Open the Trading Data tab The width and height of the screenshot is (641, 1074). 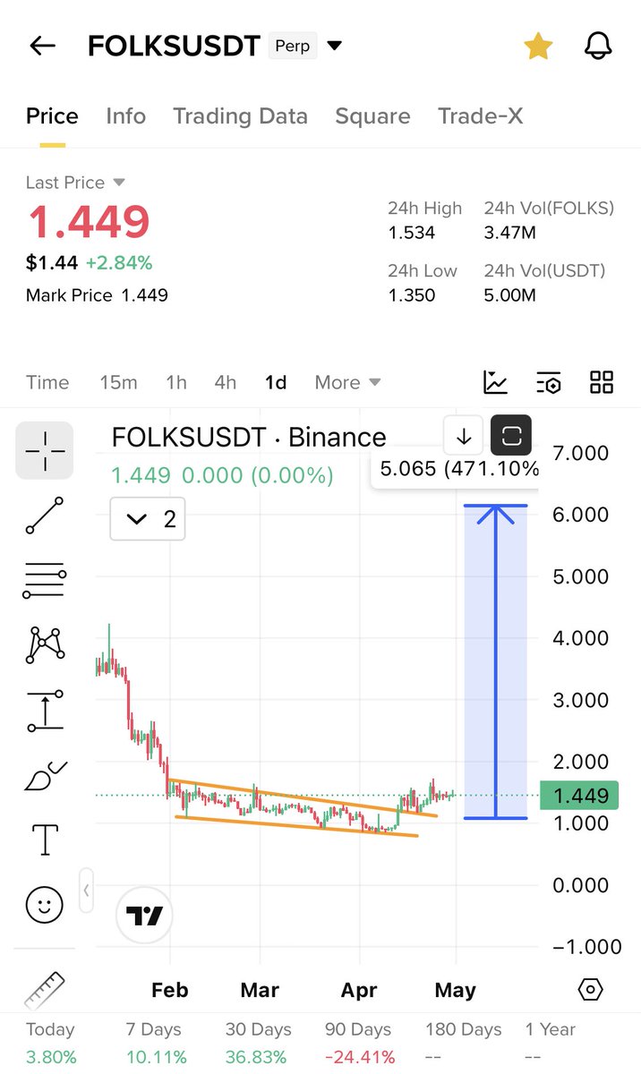(x=240, y=116)
